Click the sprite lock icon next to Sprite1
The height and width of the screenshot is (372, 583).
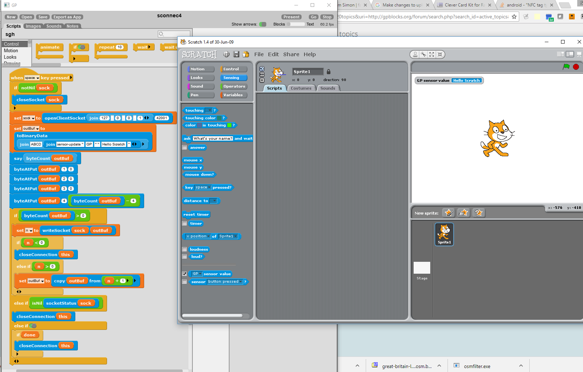[x=329, y=72]
